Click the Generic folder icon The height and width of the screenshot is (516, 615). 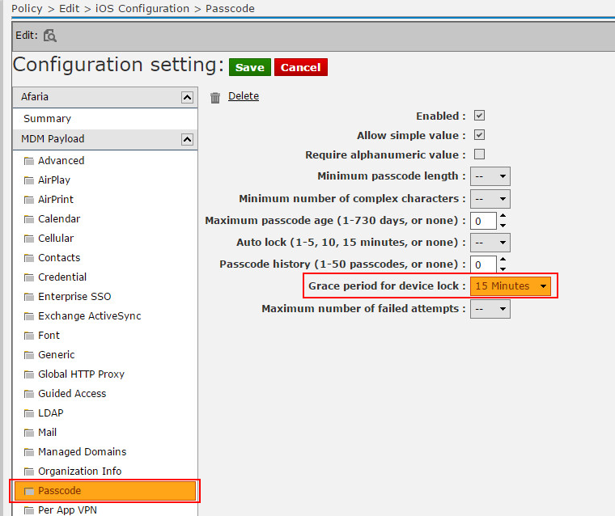28,355
